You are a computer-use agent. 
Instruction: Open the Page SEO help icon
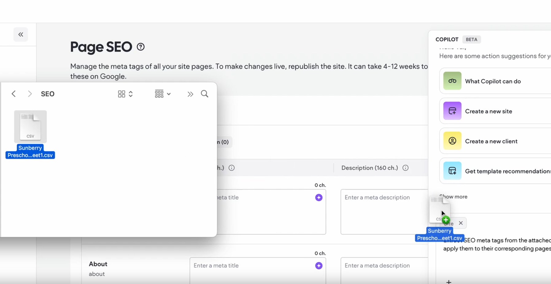tap(141, 47)
